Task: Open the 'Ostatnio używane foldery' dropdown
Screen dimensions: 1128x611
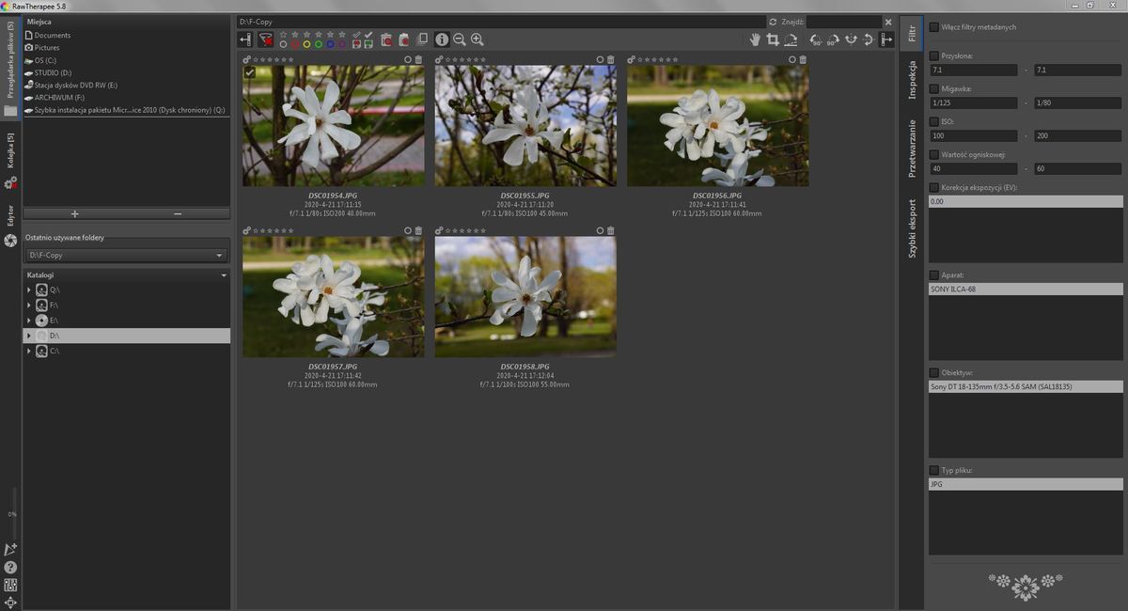Action: point(126,255)
